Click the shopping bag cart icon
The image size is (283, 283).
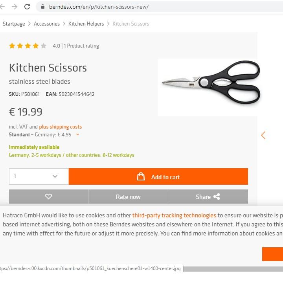pos(141,177)
